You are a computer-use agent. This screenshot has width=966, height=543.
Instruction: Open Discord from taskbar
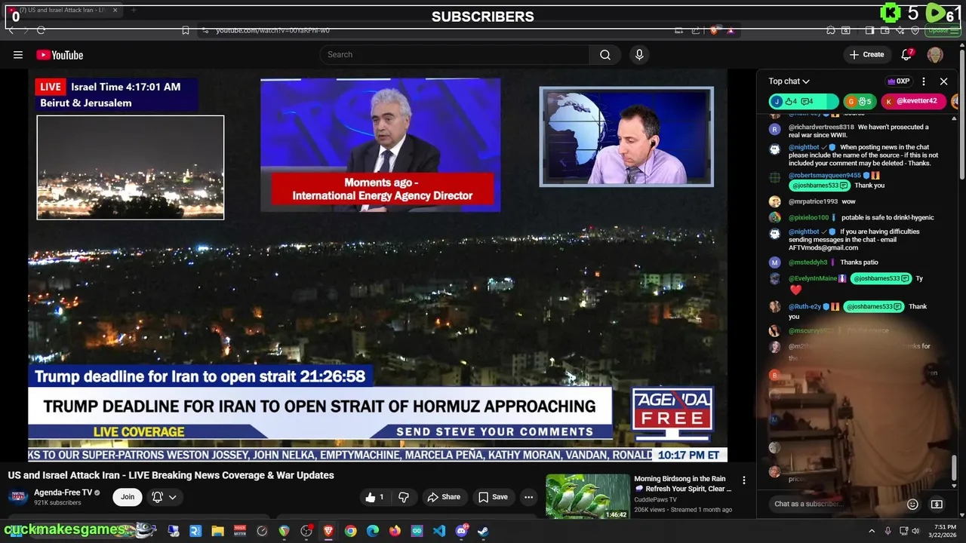tap(461, 531)
